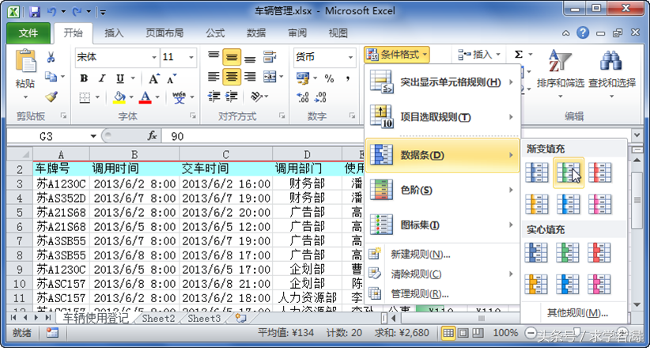Click the increase decimal icon
The height and width of the screenshot is (348, 650).
303,97
